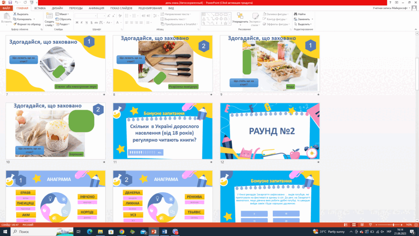
Task: Start slideshow from quick access toolbar icon
Action: (32, 2)
